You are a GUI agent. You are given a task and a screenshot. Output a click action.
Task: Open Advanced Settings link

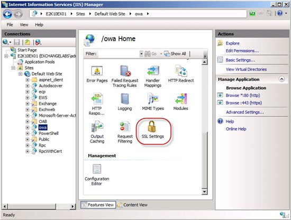pyautogui.click(x=245, y=112)
